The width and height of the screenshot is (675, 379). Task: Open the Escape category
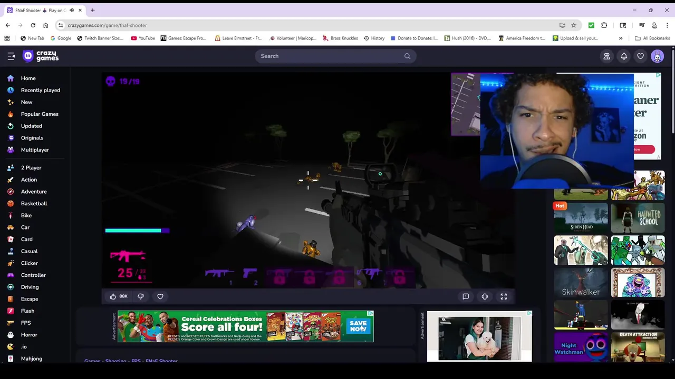coord(30,299)
